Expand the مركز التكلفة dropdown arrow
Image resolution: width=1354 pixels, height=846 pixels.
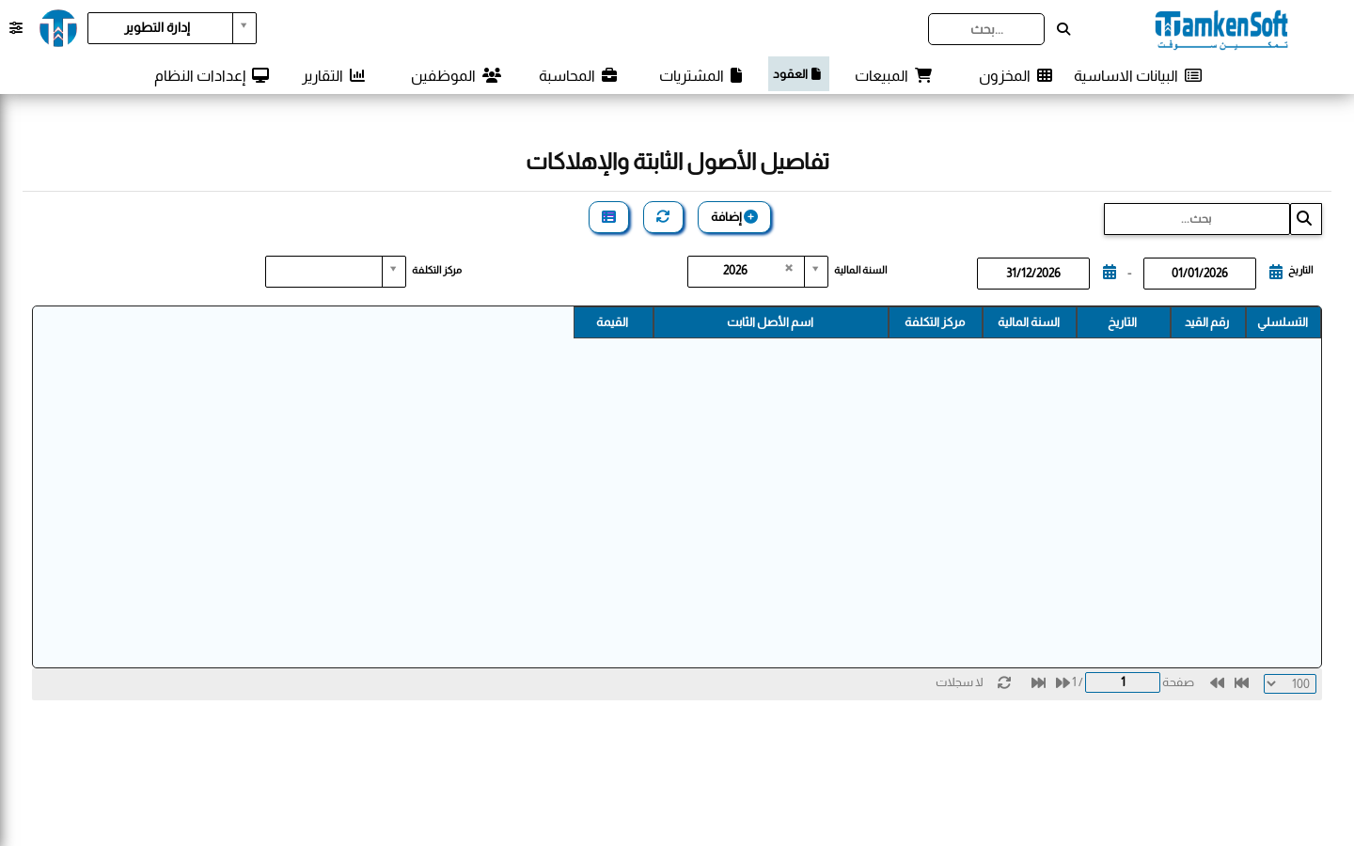pyautogui.click(x=394, y=270)
